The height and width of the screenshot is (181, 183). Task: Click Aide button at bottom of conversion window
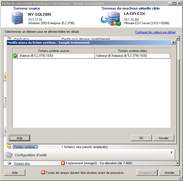15,172
